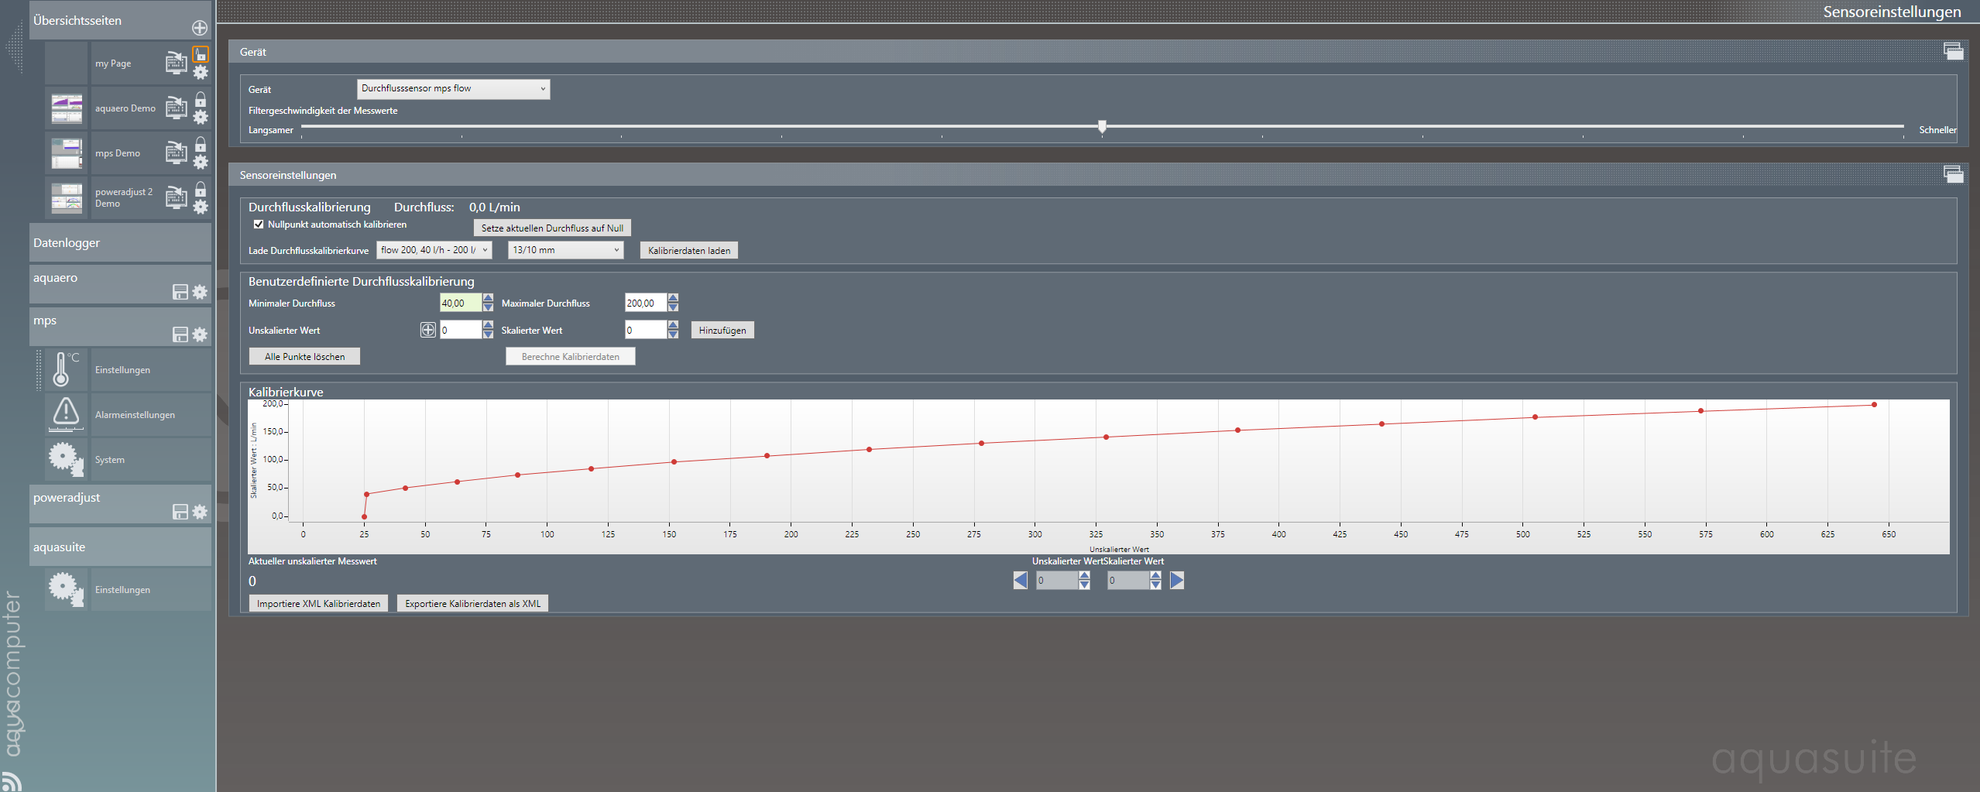The width and height of the screenshot is (1980, 792).
Task: Open the RSS feed icon
Action: 11,781
